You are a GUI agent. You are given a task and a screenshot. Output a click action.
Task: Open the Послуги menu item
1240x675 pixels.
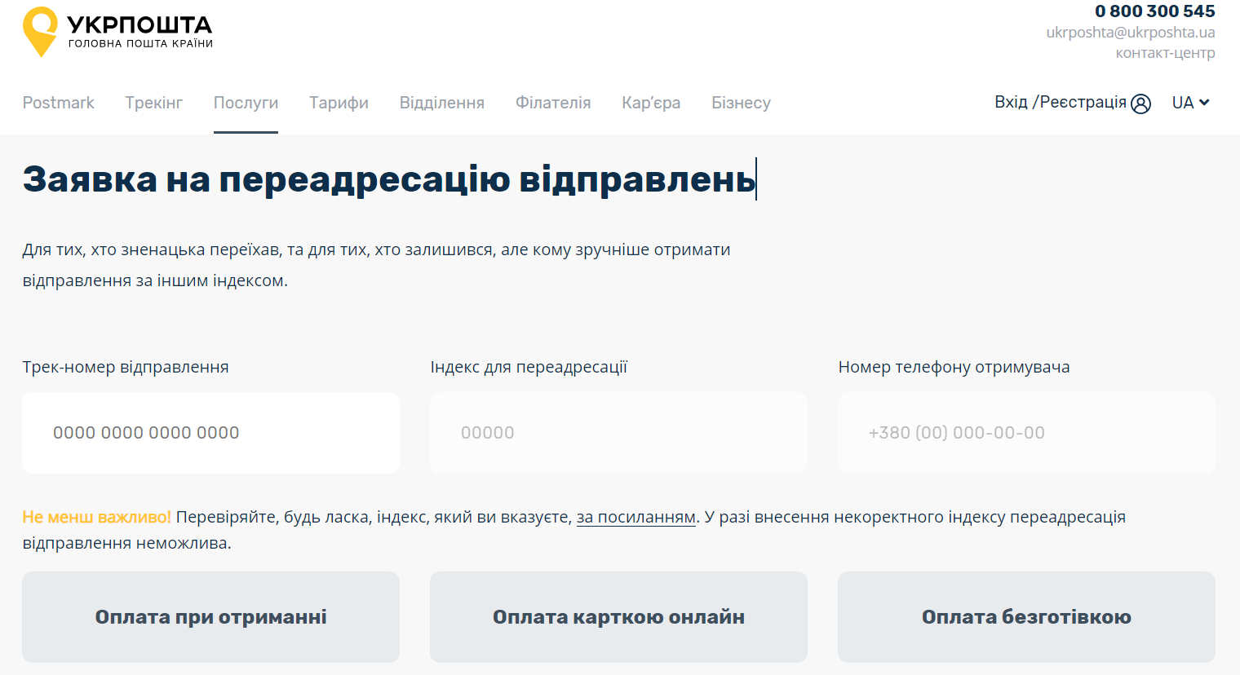coord(246,103)
